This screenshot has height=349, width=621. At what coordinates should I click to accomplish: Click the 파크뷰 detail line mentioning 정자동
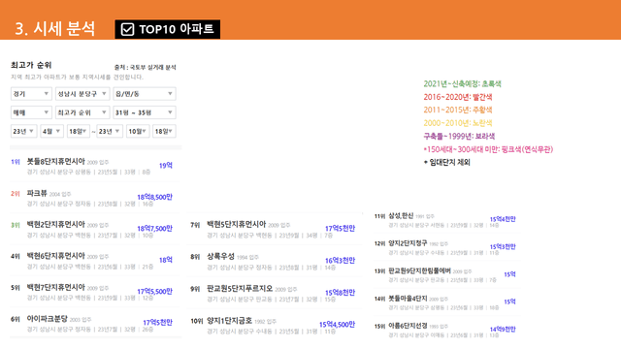(90, 204)
